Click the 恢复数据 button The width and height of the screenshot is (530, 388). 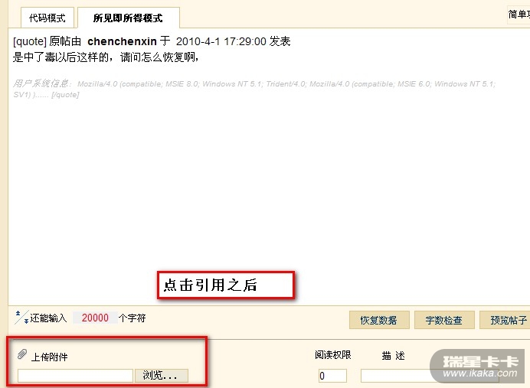click(379, 320)
